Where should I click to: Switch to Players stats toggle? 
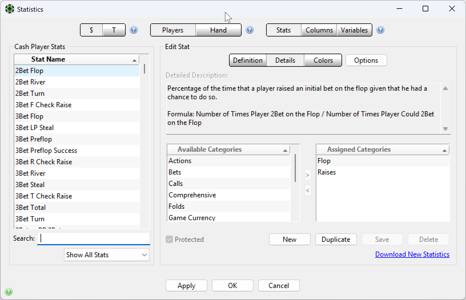point(173,30)
